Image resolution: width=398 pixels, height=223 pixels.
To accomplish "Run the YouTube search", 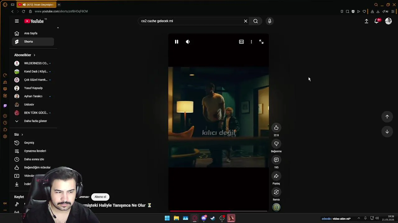I will pyautogui.click(x=256, y=21).
